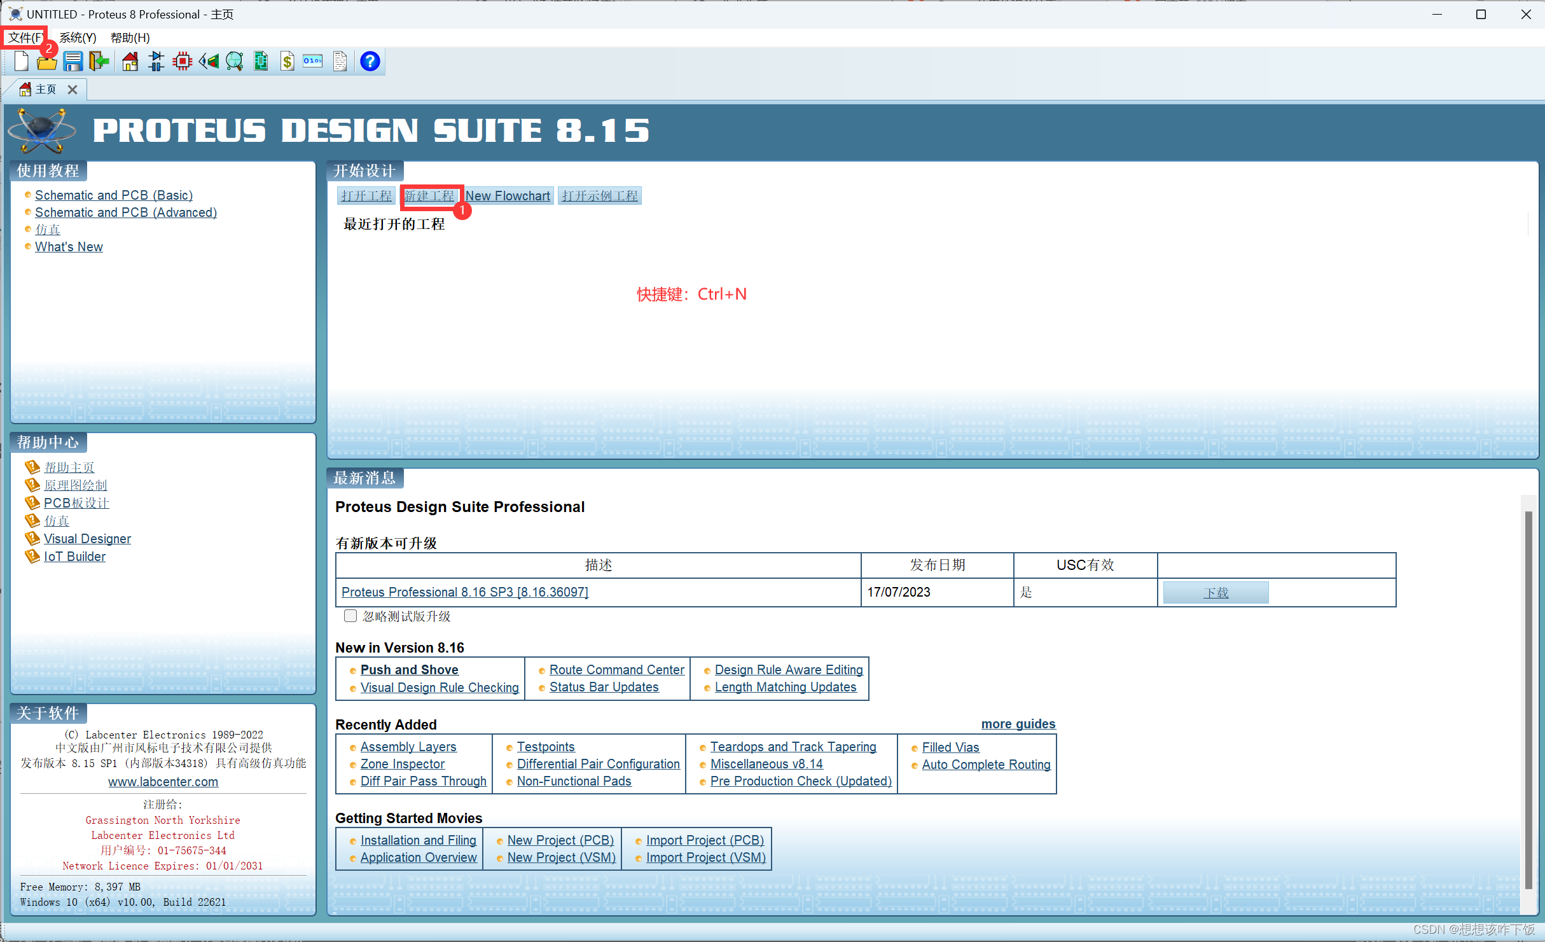
Task: Open Schematic Capture via diode-capacitor icon
Action: tap(156, 62)
